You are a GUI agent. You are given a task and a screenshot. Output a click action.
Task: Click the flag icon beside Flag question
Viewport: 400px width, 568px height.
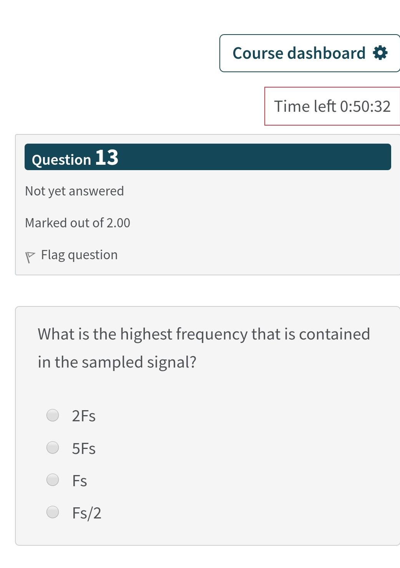tap(30, 254)
